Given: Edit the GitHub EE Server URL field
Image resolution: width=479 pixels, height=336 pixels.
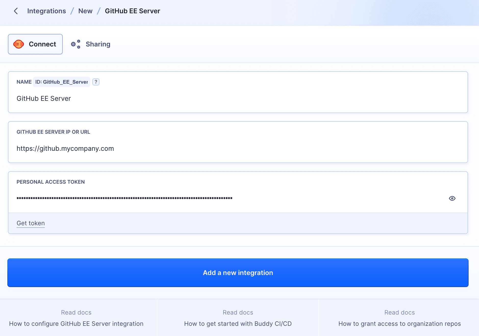Looking at the screenshot, I should pyautogui.click(x=238, y=148).
